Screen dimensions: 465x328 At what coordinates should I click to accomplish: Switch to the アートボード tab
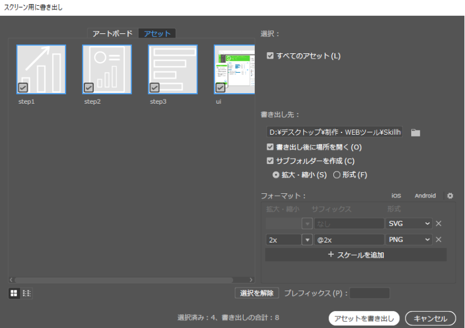click(x=112, y=33)
